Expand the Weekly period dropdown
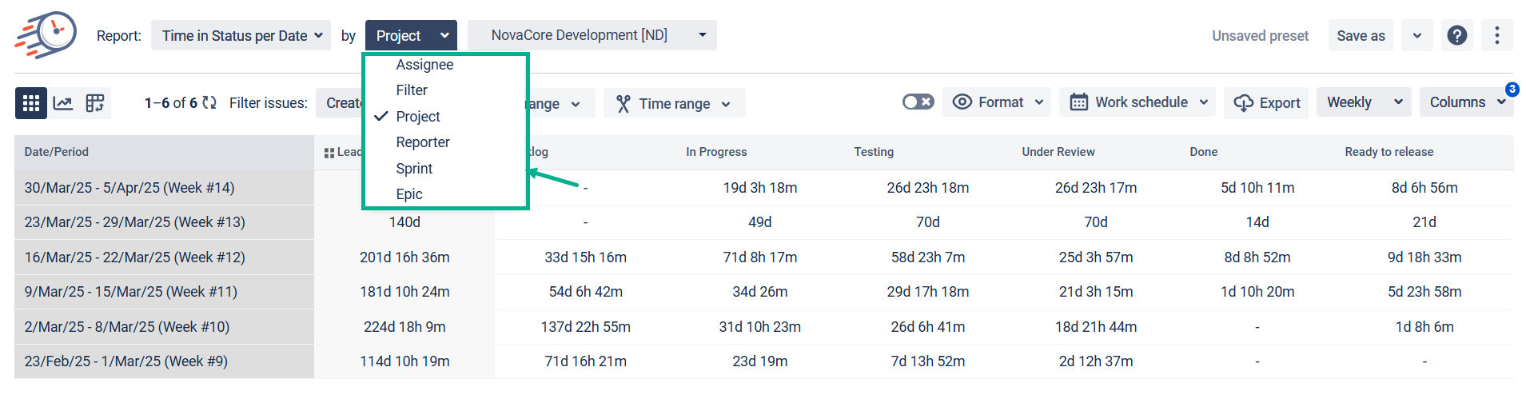Screen dimensions: 1526x395 coord(1364,102)
